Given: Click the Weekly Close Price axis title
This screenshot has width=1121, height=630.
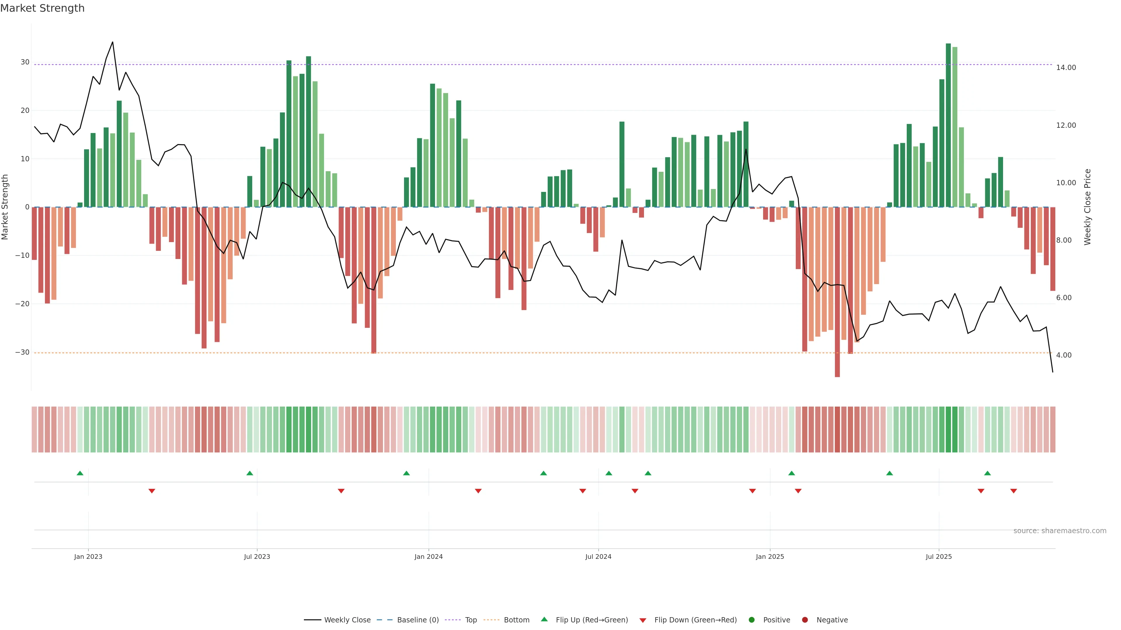Looking at the screenshot, I should pyautogui.click(x=1088, y=207).
